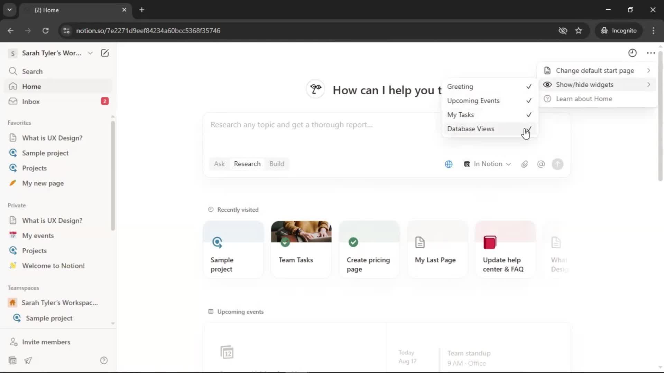Viewport: 664px width, 373px height.
Task: Select the Ask mode
Action: coord(219,164)
